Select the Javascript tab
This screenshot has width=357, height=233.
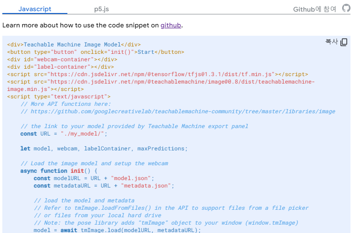point(35,9)
